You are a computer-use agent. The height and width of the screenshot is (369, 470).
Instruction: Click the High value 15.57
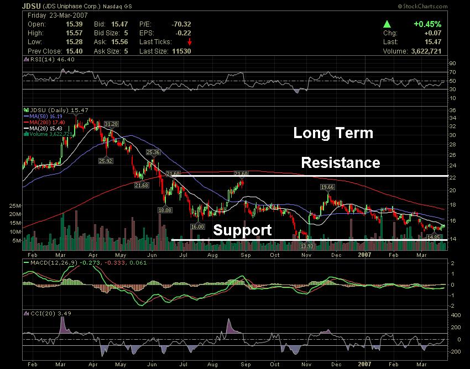pyautogui.click(x=74, y=33)
